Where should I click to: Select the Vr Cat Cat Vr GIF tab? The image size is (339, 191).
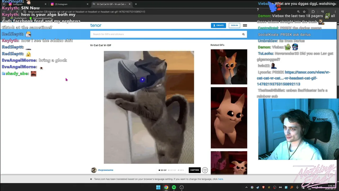pos(111,4)
